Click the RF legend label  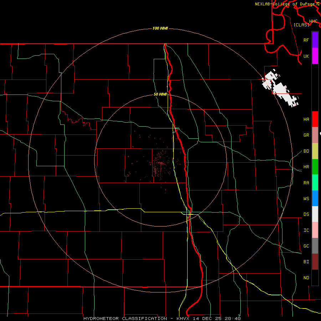pos(306,40)
